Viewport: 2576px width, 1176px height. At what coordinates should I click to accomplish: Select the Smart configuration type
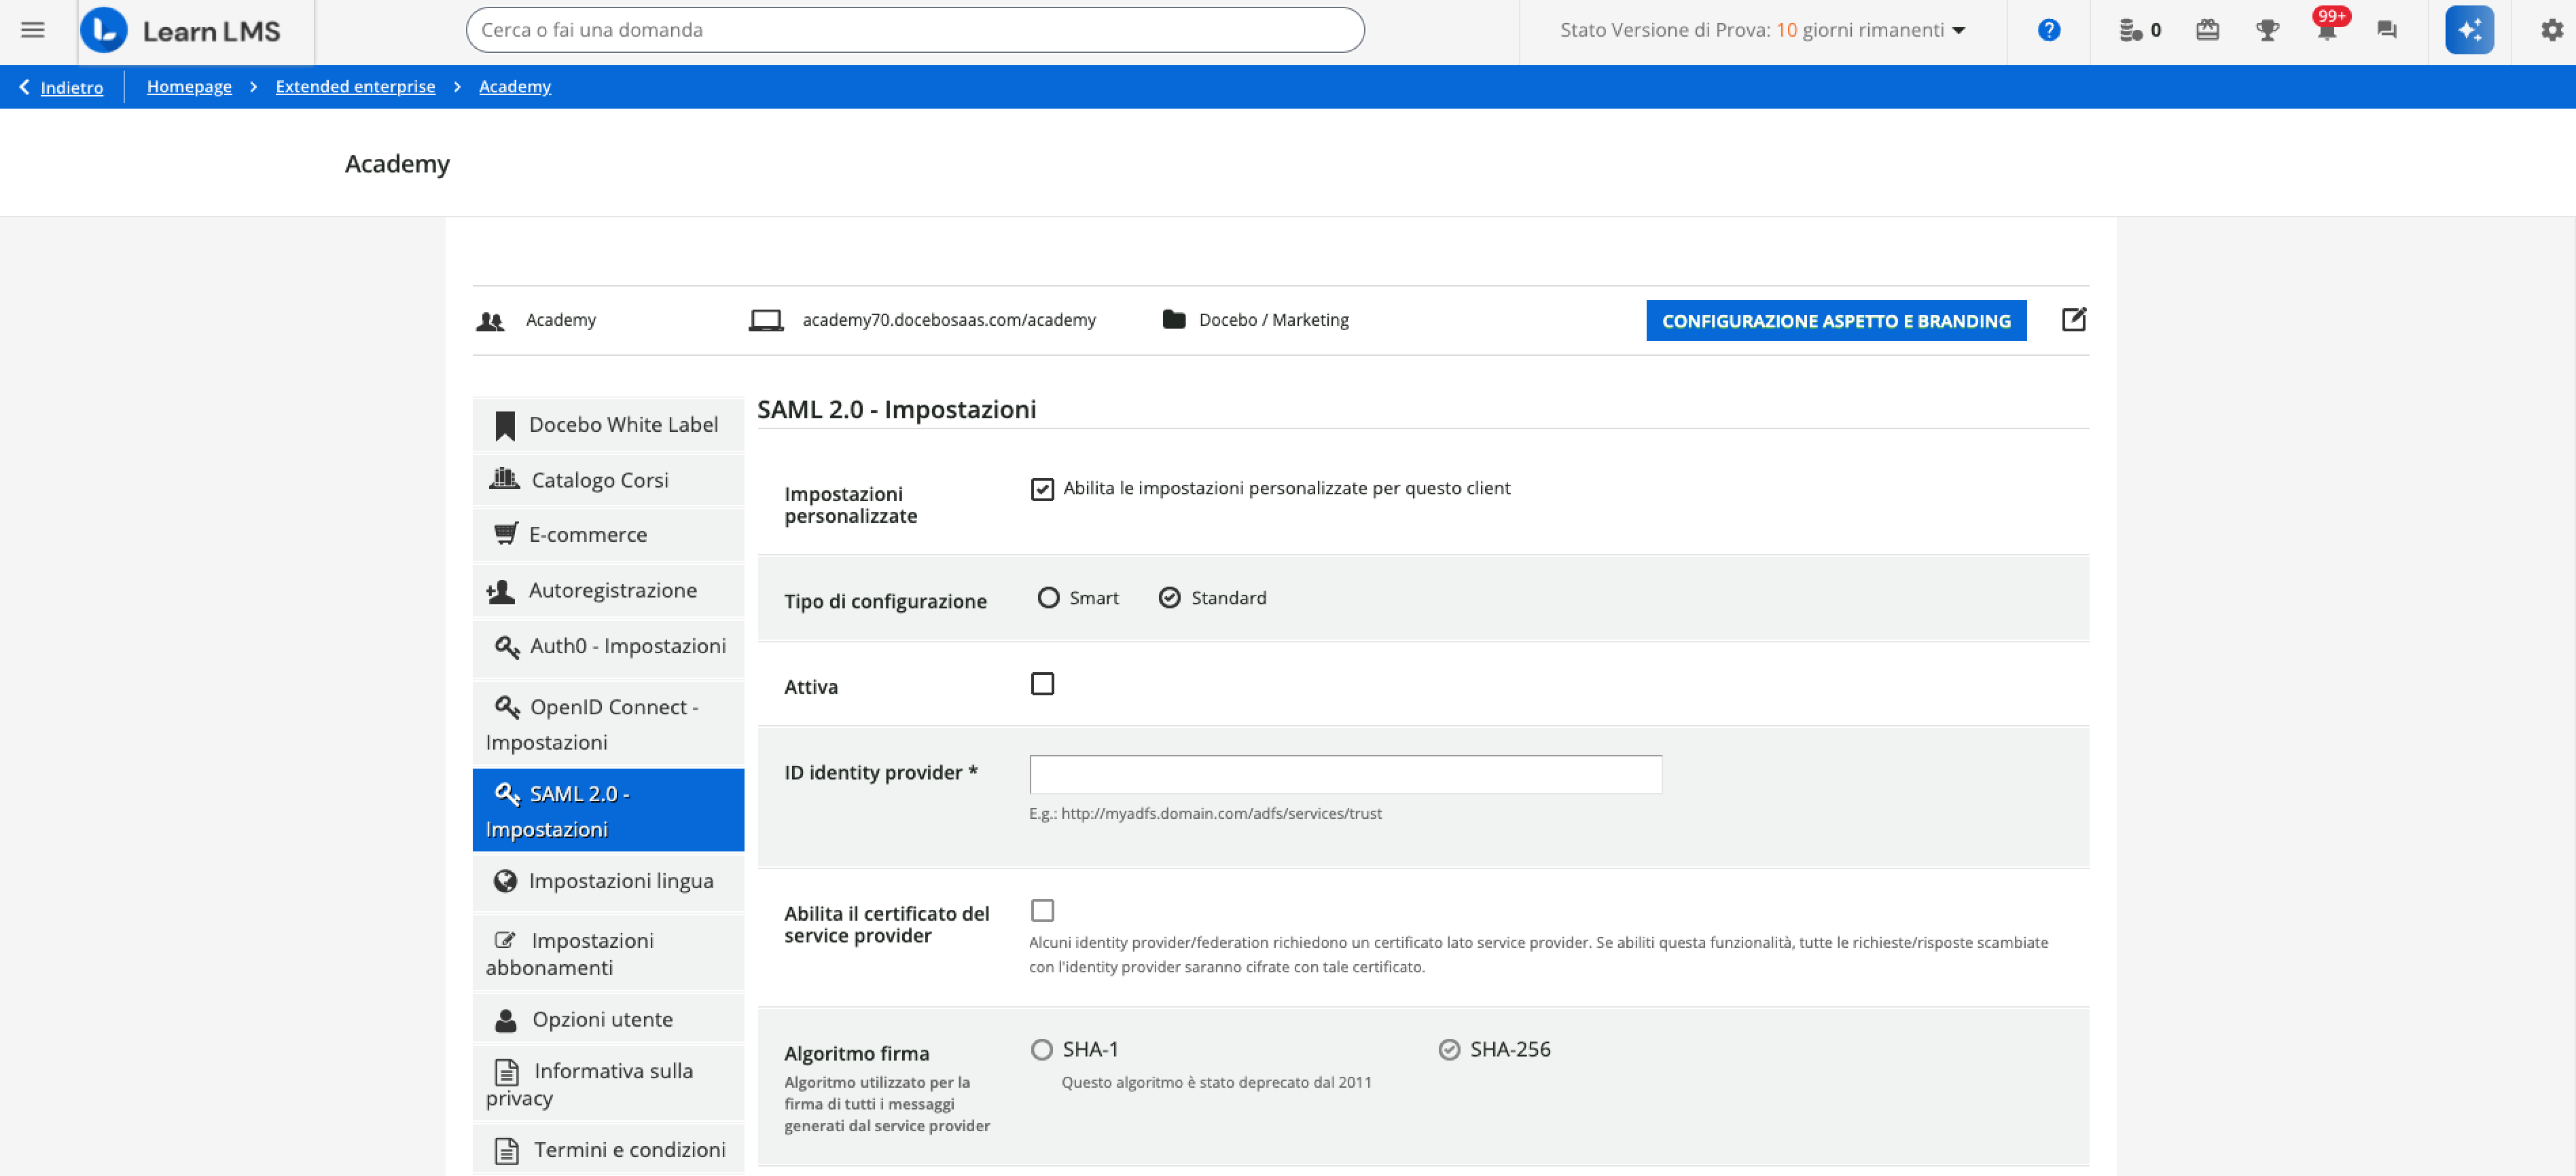point(1048,598)
